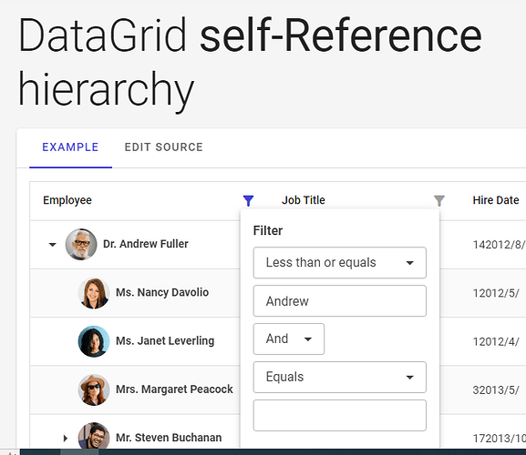Click Ms. Nancy Davolio's avatar photo
This screenshot has height=455, width=526.
click(x=94, y=293)
